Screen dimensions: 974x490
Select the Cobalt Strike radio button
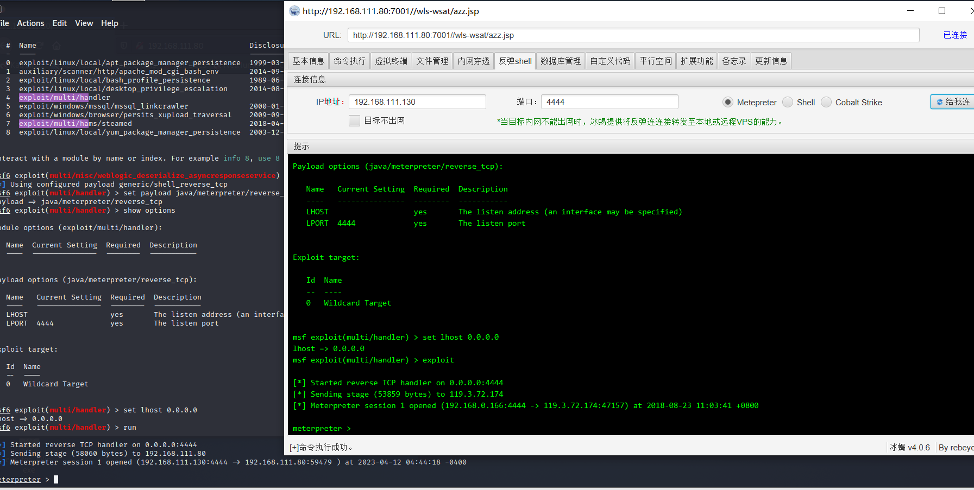[x=826, y=102]
